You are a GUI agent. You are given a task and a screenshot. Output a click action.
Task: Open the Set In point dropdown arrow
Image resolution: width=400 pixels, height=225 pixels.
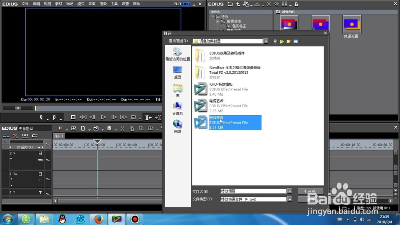[x=48, y=119]
